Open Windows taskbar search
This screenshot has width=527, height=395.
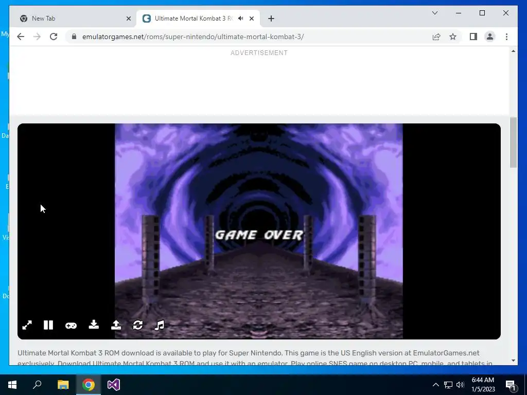[37, 385]
